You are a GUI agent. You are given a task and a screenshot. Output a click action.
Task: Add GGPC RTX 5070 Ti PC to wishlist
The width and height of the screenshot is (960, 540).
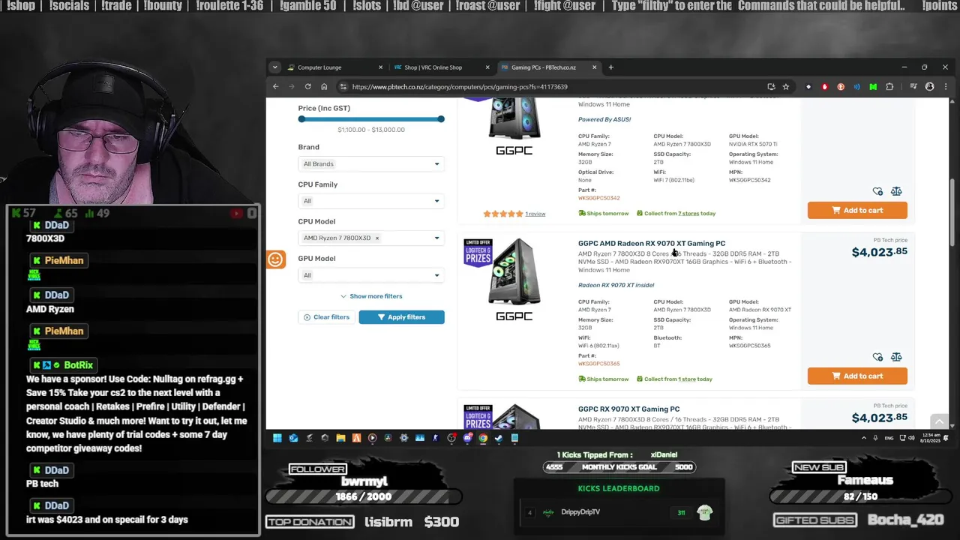click(877, 191)
